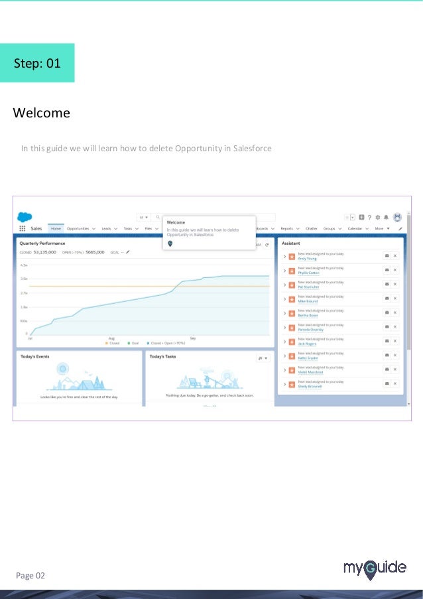Send email to lead Pat Stumuller
The width and height of the screenshot is (423, 599).
coord(387,284)
